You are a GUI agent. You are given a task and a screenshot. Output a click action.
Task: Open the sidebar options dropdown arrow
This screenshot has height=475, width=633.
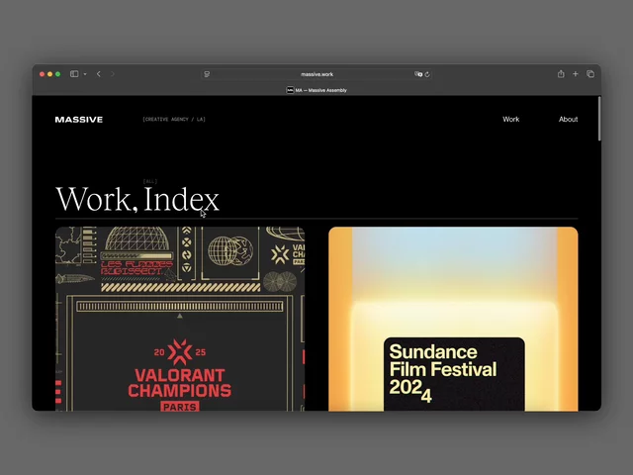85,74
